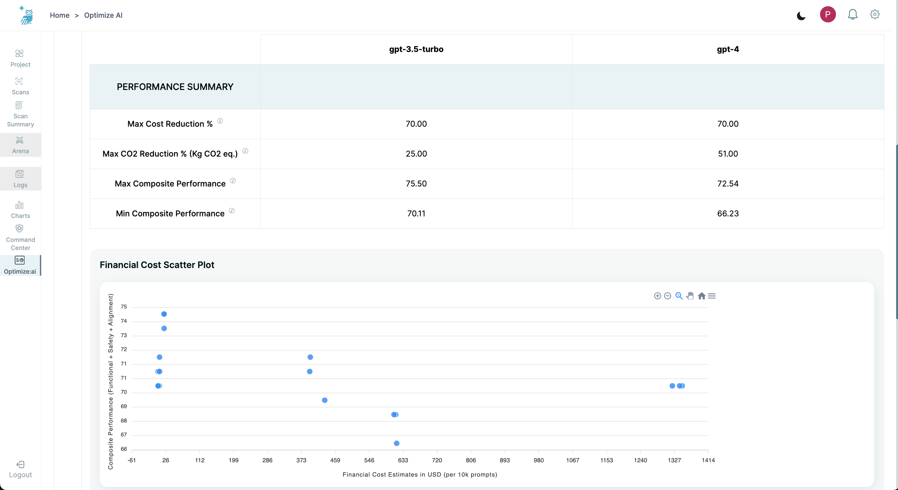Go to Project in sidebar

20,59
